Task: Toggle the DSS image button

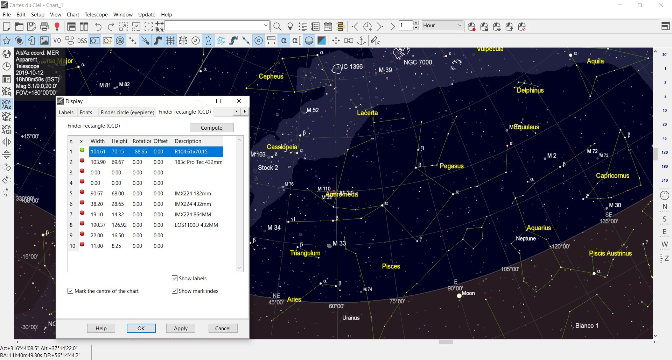Action: [82, 41]
